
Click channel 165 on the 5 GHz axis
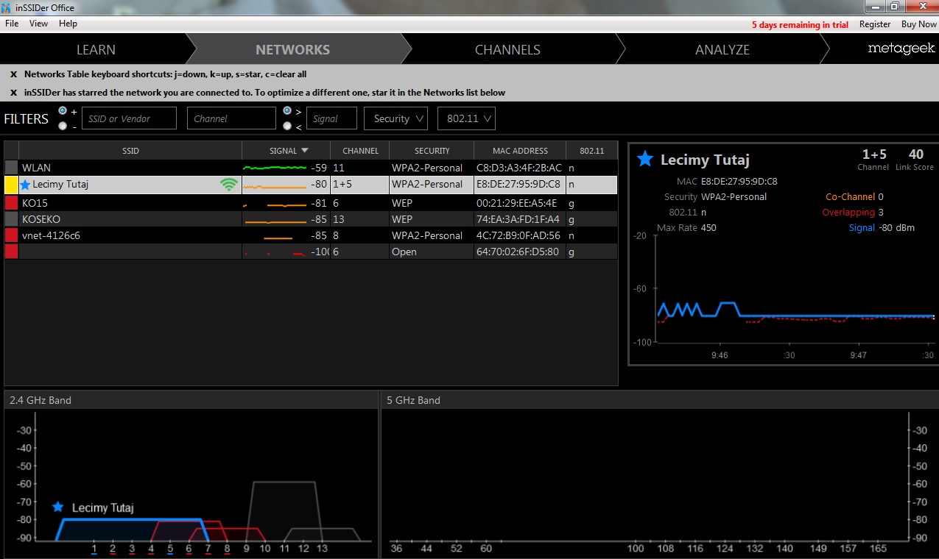pyautogui.click(x=878, y=549)
